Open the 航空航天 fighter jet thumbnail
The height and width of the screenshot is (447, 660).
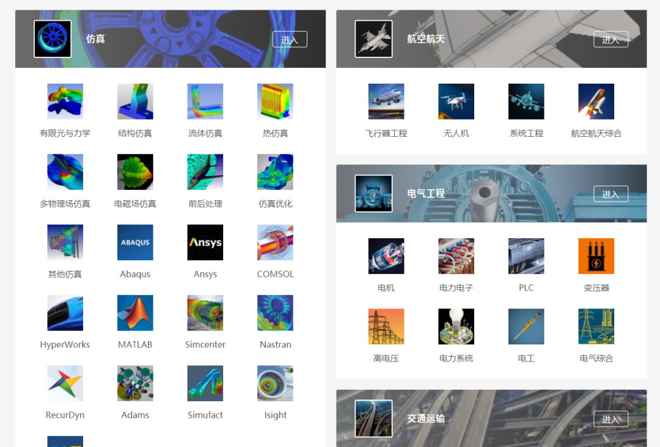(373, 38)
